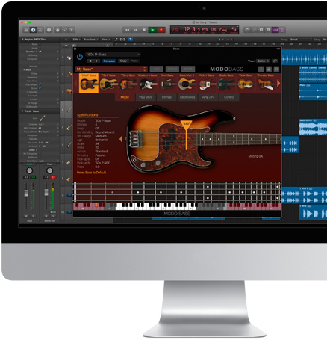Toggle the plugin power button
327x340 pixels.
(80, 57)
